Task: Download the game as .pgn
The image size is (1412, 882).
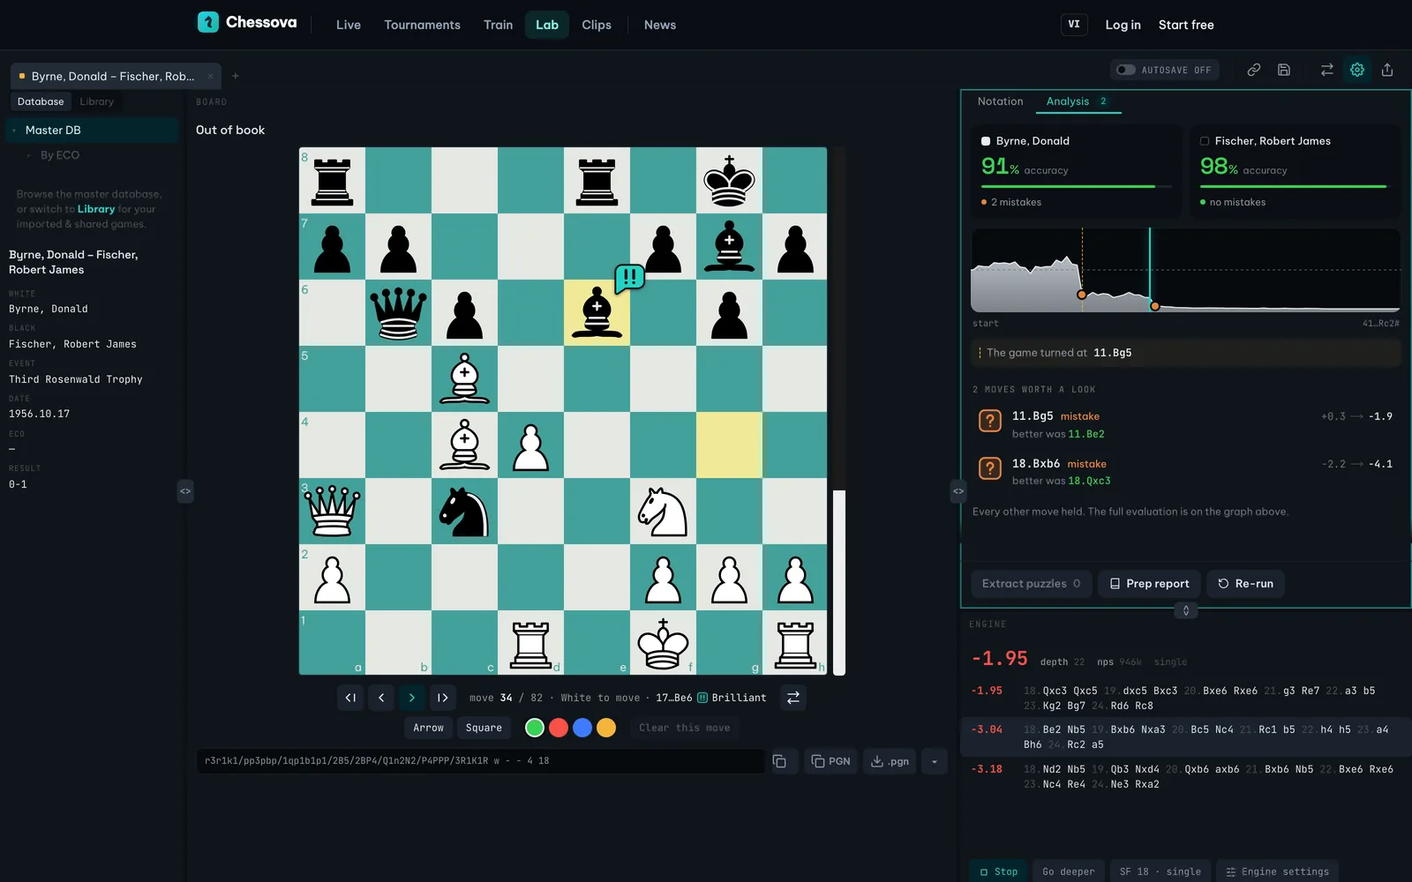Action: tap(890, 761)
